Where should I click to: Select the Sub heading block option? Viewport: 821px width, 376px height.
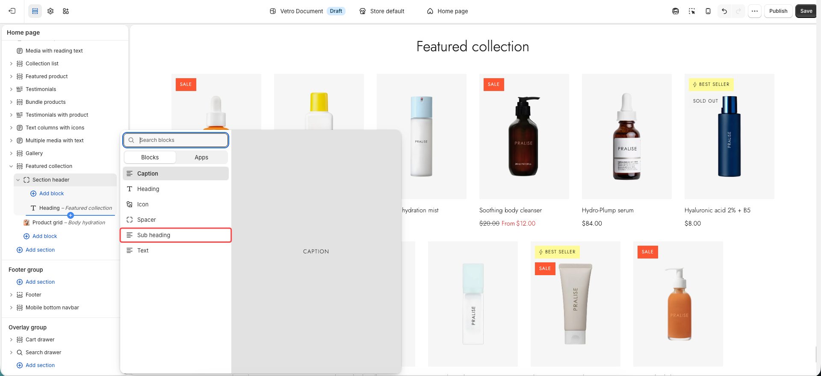pyautogui.click(x=176, y=235)
